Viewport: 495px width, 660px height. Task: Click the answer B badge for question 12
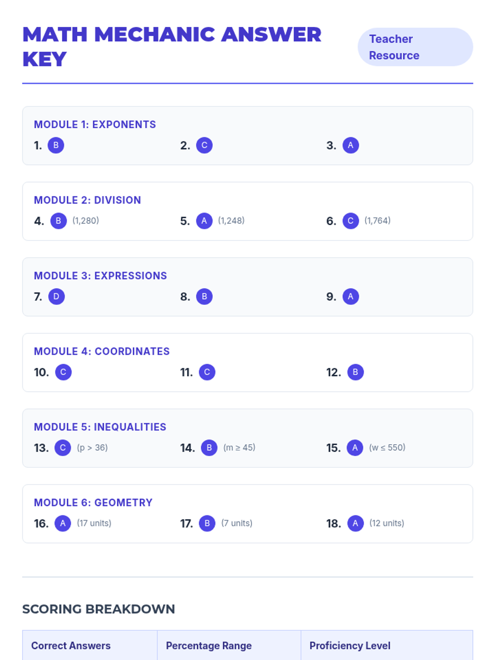(355, 372)
